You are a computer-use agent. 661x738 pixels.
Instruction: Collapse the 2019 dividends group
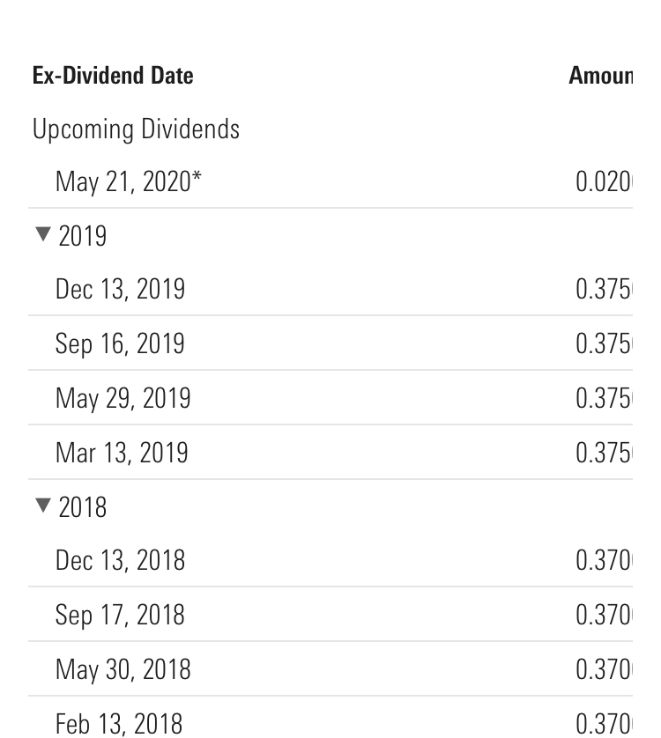click(x=42, y=235)
